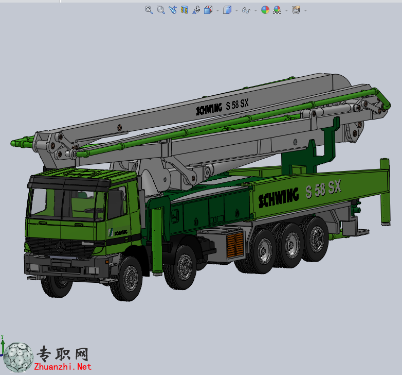
Task: Expand the Apply Scene dropdown arrow
Action: click(286, 10)
